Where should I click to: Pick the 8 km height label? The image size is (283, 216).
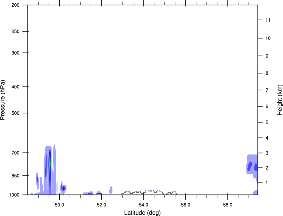pos(267,73)
